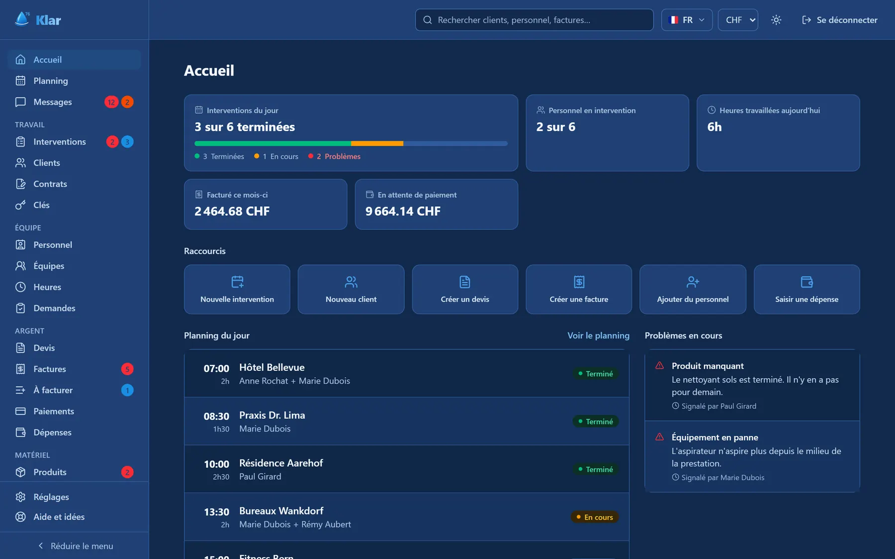This screenshot has width=895, height=559.
Task: Click the Interventions du jour calendar icon
Action: point(199,110)
